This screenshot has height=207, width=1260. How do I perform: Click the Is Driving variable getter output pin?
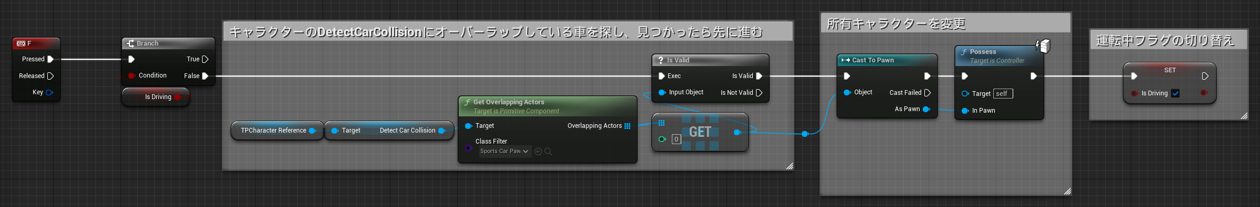(x=178, y=97)
